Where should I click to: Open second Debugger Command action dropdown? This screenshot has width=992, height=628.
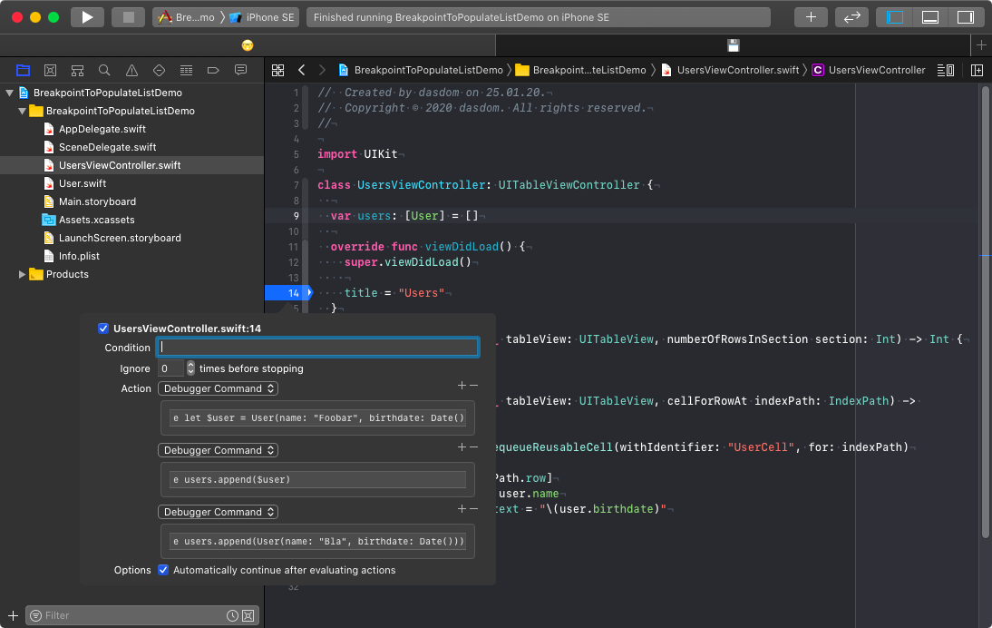tap(219, 450)
